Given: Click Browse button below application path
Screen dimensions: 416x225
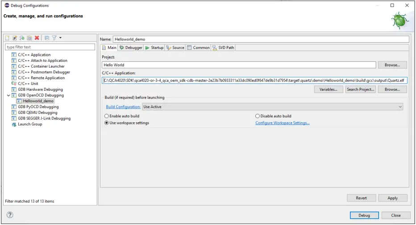Looking at the screenshot, I should click(392, 89).
